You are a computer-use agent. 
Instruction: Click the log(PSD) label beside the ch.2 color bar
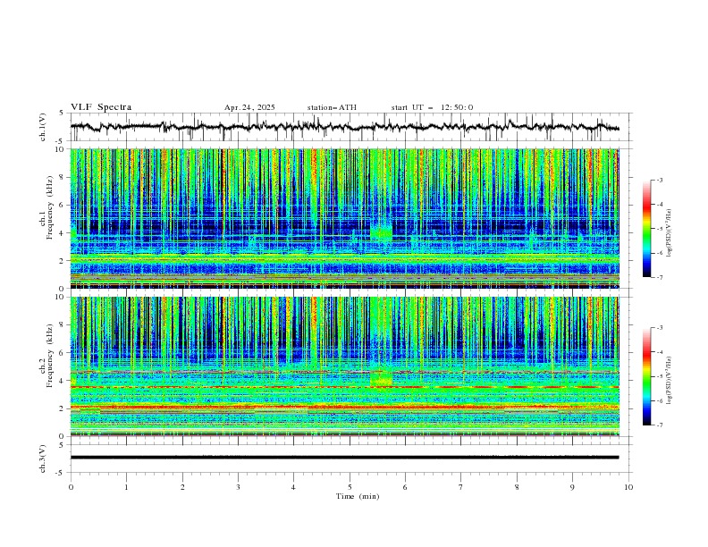[670, 381]
